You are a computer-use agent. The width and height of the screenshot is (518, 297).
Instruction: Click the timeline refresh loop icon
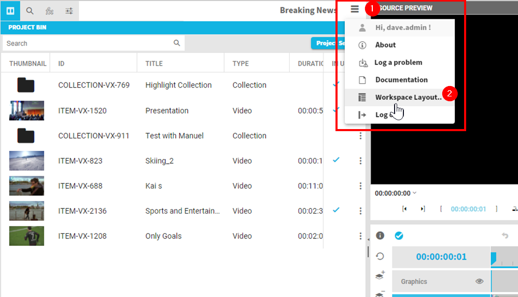380,256
